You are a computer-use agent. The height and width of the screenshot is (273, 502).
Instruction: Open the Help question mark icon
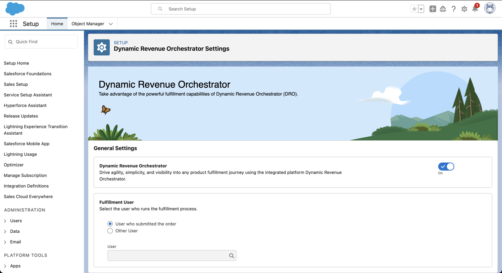[453, 9]
